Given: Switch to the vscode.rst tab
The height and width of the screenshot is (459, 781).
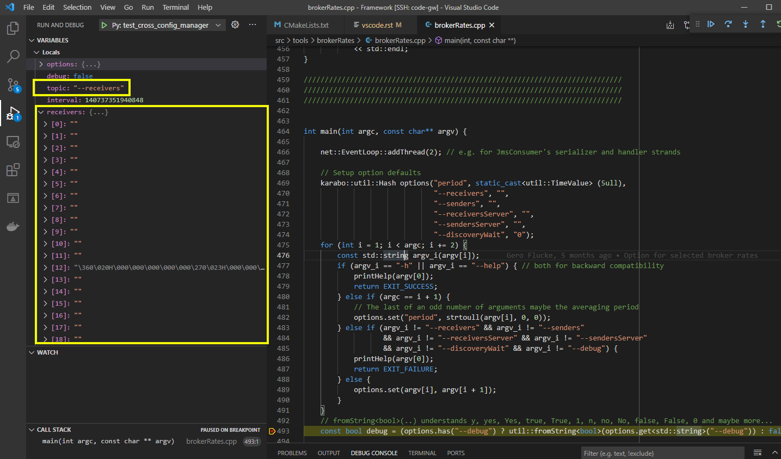Looking at the screenshot, I should 380,25.
